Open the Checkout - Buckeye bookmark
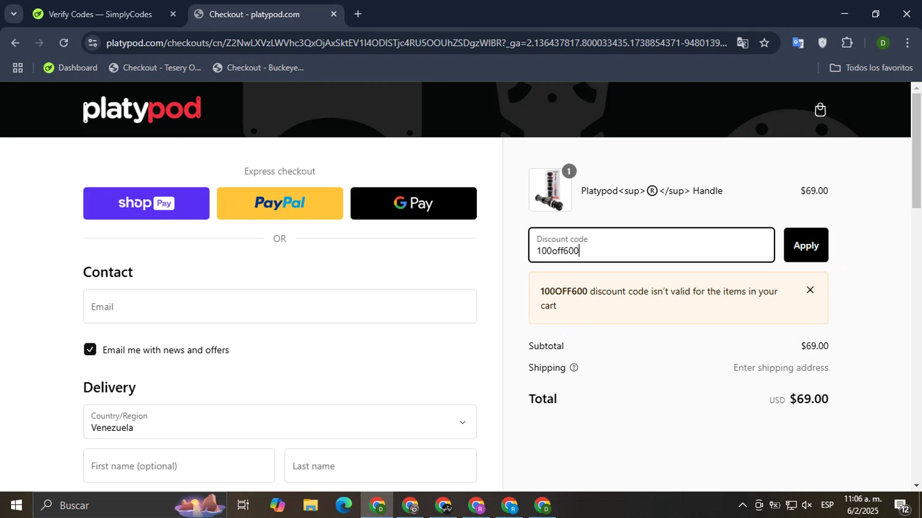This screenshot has height=518, width=922. pyautogui.click(x=258, y=68)
